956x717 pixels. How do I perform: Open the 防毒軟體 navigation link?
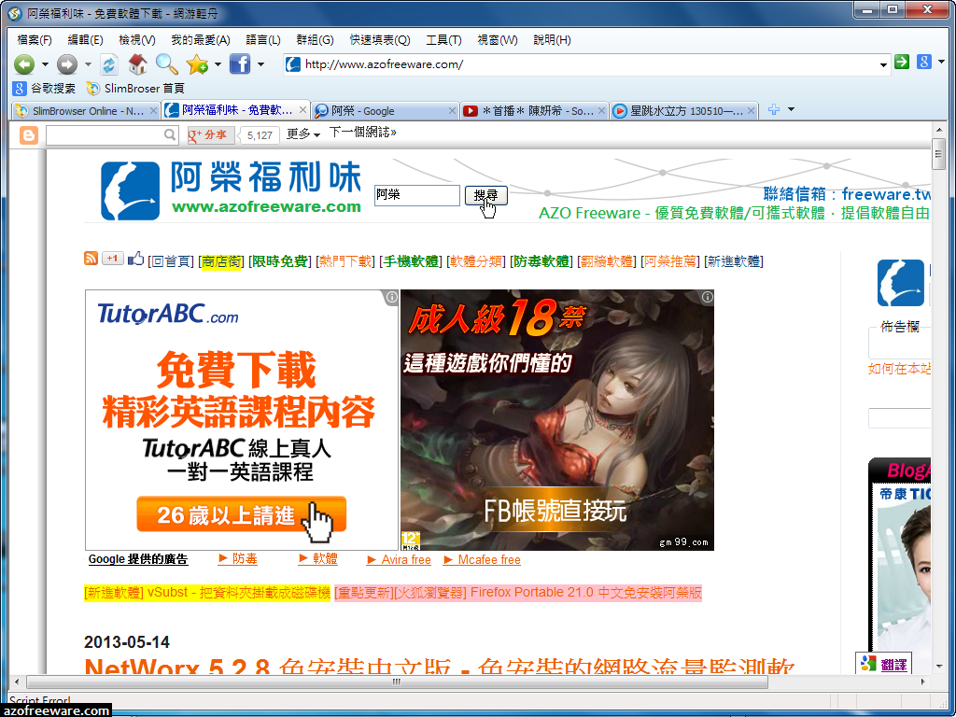click(x=540, y=261)
